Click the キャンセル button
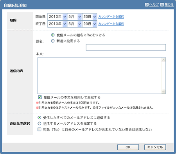This screenshot has height=154, width=176. click(x=155, y=147)
